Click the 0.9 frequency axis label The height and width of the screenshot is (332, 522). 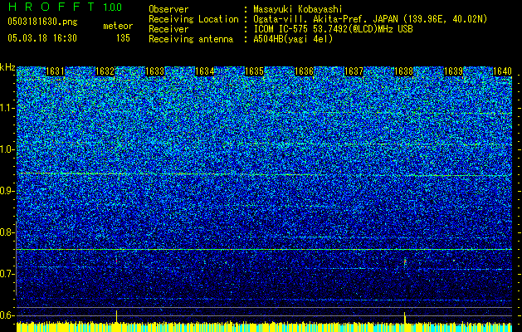(7, 191)
